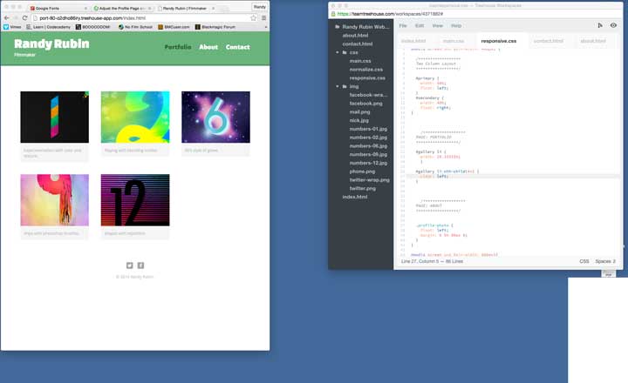Go to the About page link

(208, 47)
